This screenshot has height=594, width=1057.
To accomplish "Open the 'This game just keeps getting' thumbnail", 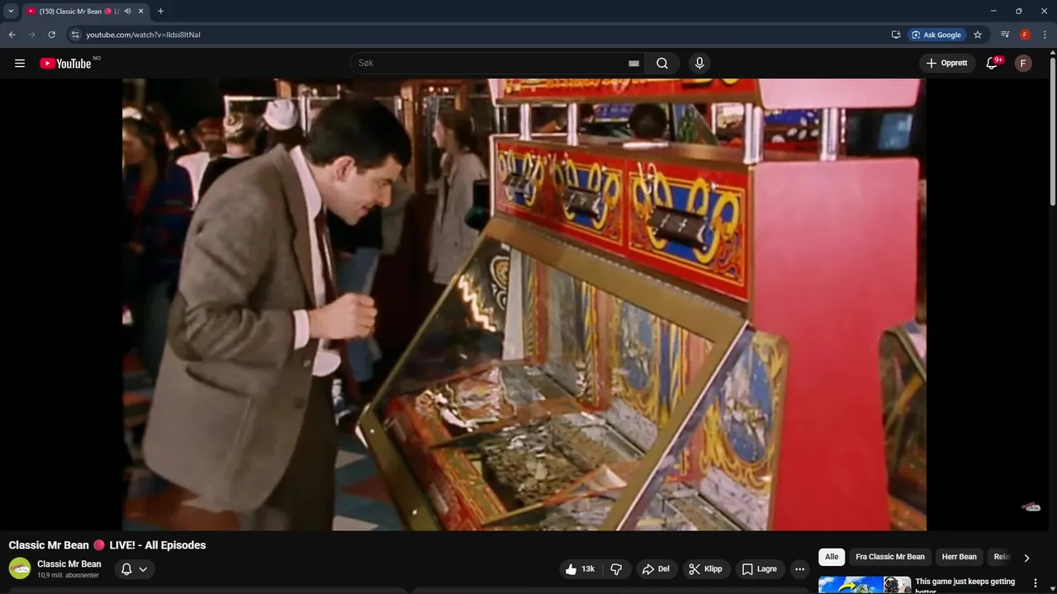I will click(865, 585).
